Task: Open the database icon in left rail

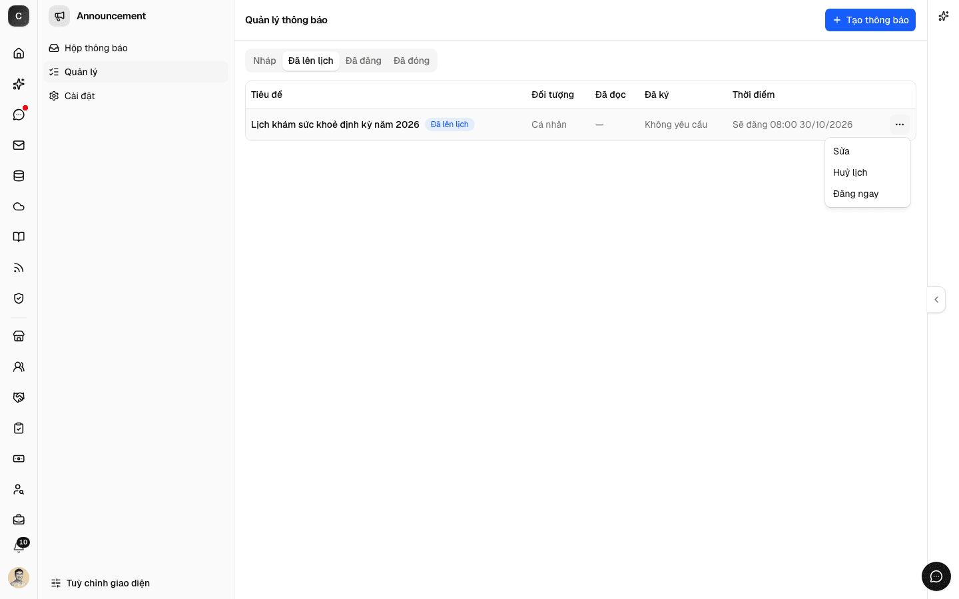Action: 19,176
